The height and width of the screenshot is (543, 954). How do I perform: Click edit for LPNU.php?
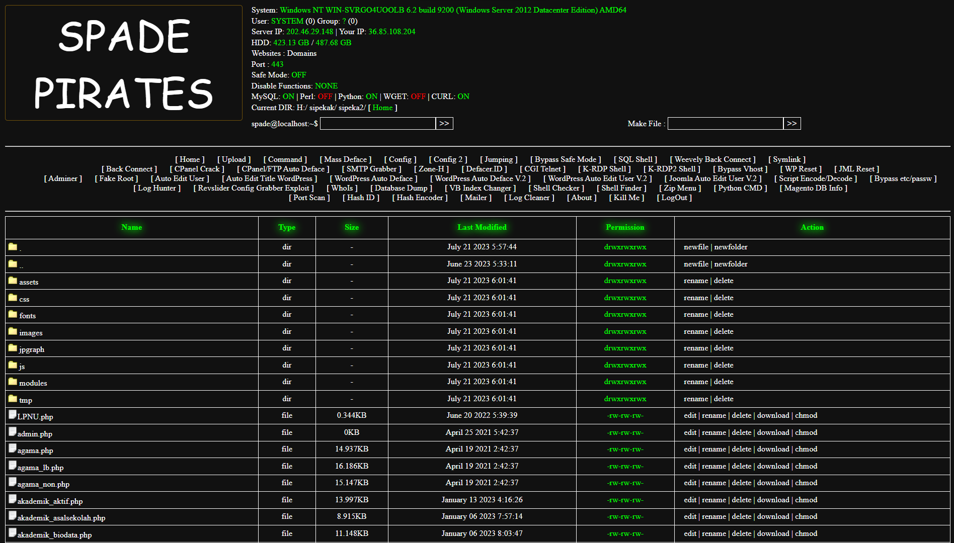pyautogui.click(x=690, y=415)
